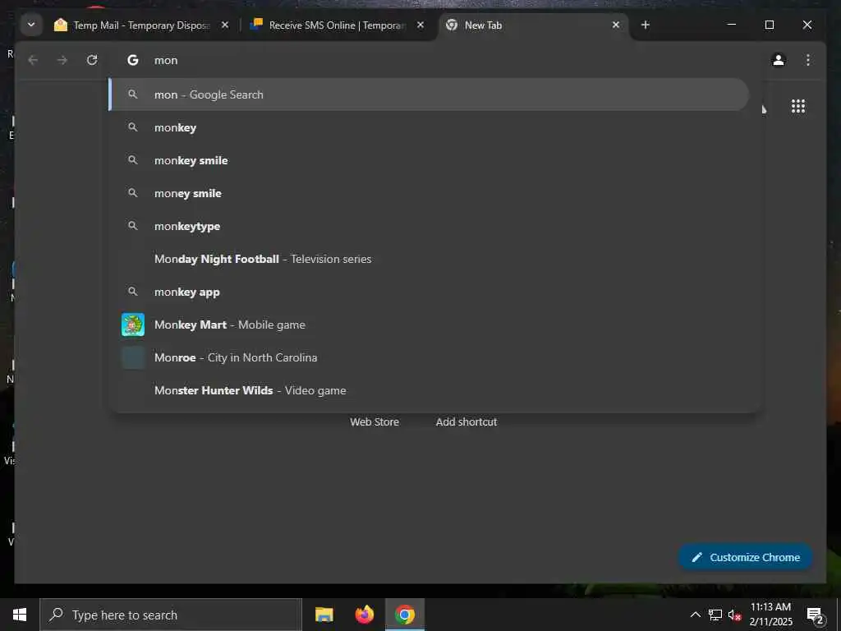Choose the 'monkey' suggestion
The width and height of the screenshot is (841, 631).
click(429, 127)
